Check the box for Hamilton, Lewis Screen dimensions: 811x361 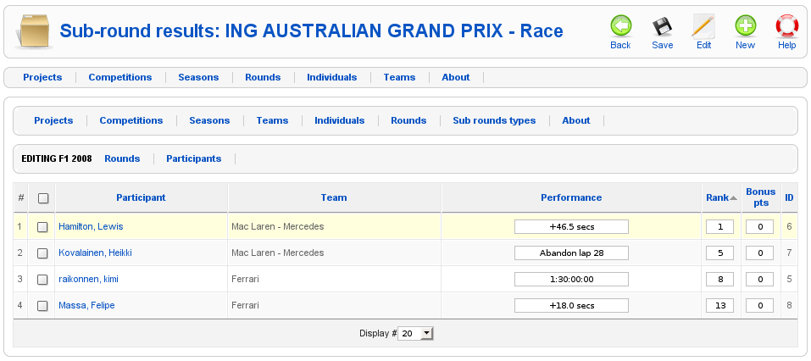pos(42,227)
